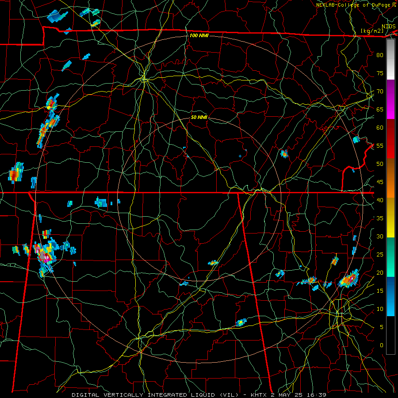Click the 25 value on the scale
Image resolution: width=398 pixels, height=398 pixels.
click(x=380, y=255)
